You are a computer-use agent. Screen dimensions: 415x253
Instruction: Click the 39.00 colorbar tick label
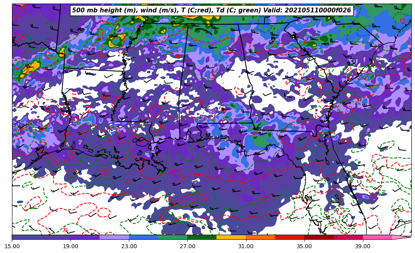click(x=363, y=246)
